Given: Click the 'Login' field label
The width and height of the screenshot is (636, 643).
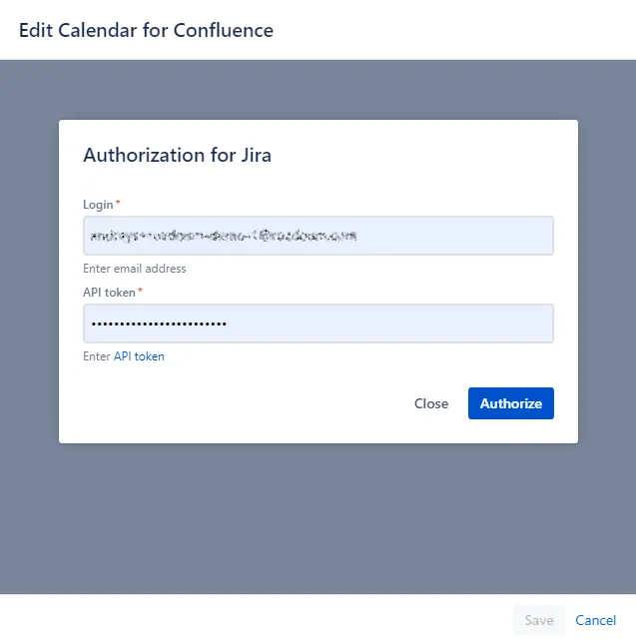Looking at the screenshot, I should (x=98, y=205).
